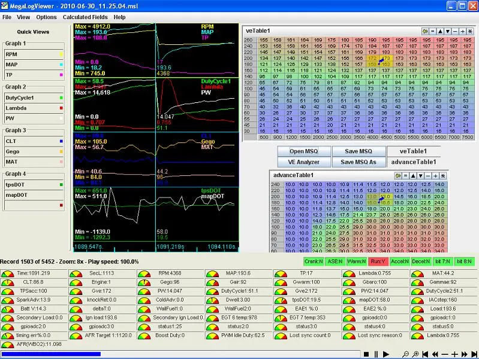Click the advanceTable1 plus icon
The width and height of the screenshot is (479, 359).
tap(435, 176)
